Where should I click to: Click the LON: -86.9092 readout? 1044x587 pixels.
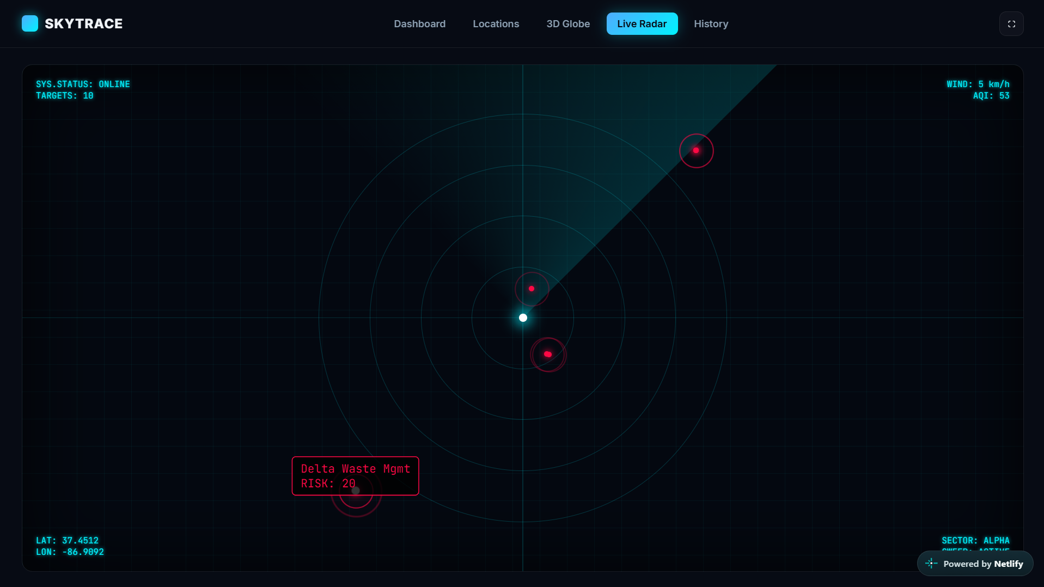coord(70,552)
